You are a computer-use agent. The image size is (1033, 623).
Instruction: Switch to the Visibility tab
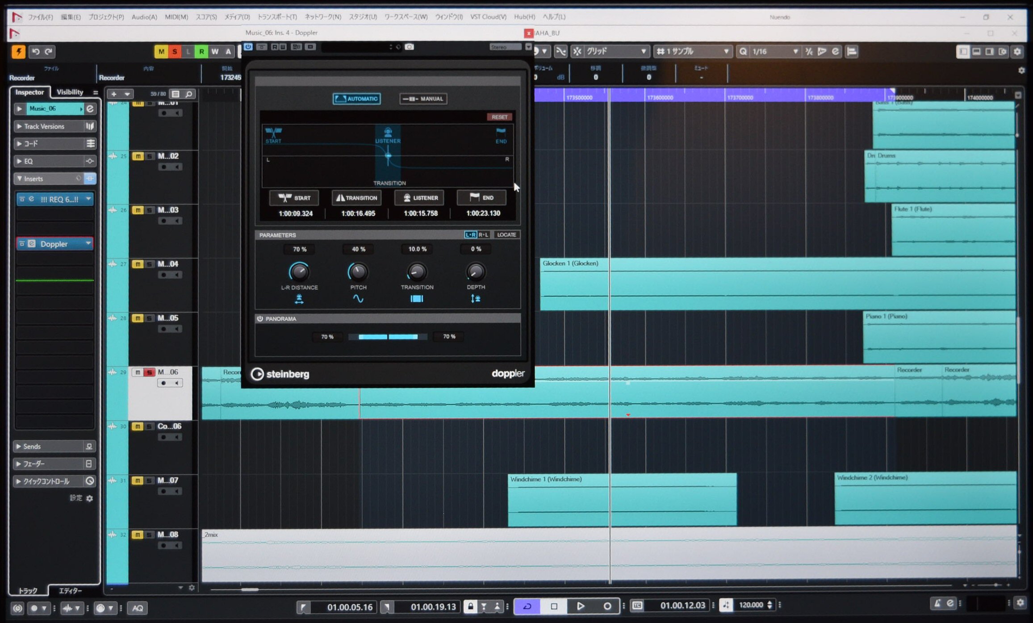70,92
